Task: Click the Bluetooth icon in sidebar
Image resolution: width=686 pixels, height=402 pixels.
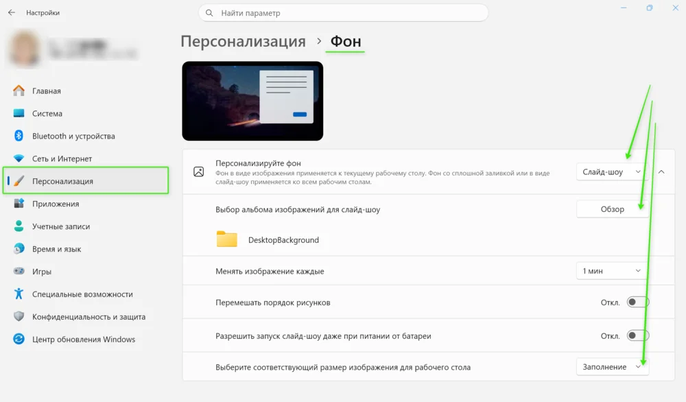Action: pyautogui.click(x=19, y=136)
